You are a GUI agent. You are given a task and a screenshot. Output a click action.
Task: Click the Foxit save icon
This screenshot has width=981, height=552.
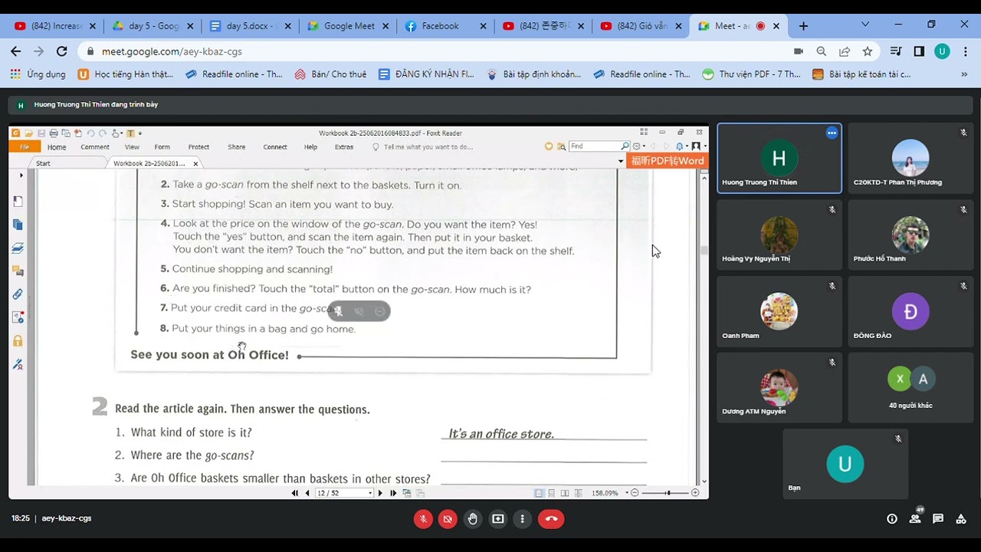[x=41, y=133]
